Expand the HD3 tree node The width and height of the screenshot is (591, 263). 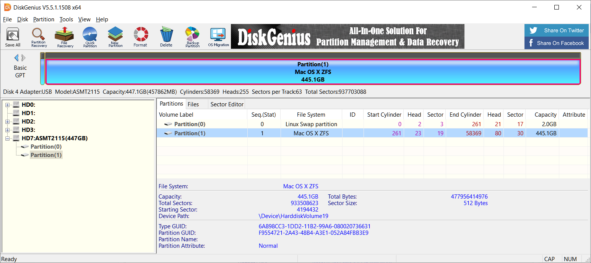tap(8, 130)
